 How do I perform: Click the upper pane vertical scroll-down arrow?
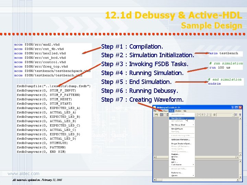tap(240, 155)
